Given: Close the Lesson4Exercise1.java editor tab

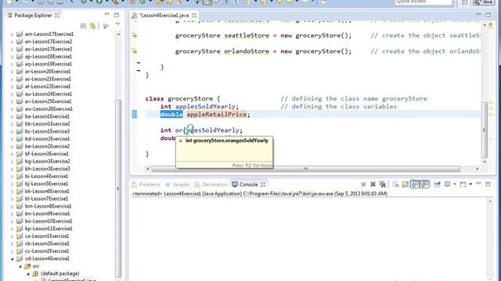Looking at the screenshot, I should pyautogui.click(x=194, y=16).
